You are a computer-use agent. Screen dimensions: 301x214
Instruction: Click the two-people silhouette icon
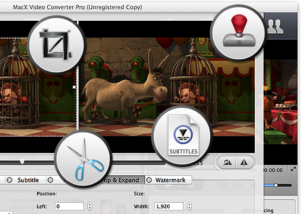(275, 26)
